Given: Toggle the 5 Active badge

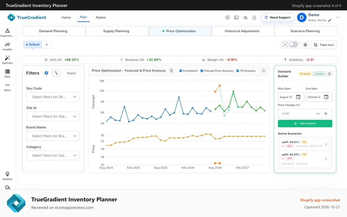Looking at the screenshot, I should (x=319, y=74).
